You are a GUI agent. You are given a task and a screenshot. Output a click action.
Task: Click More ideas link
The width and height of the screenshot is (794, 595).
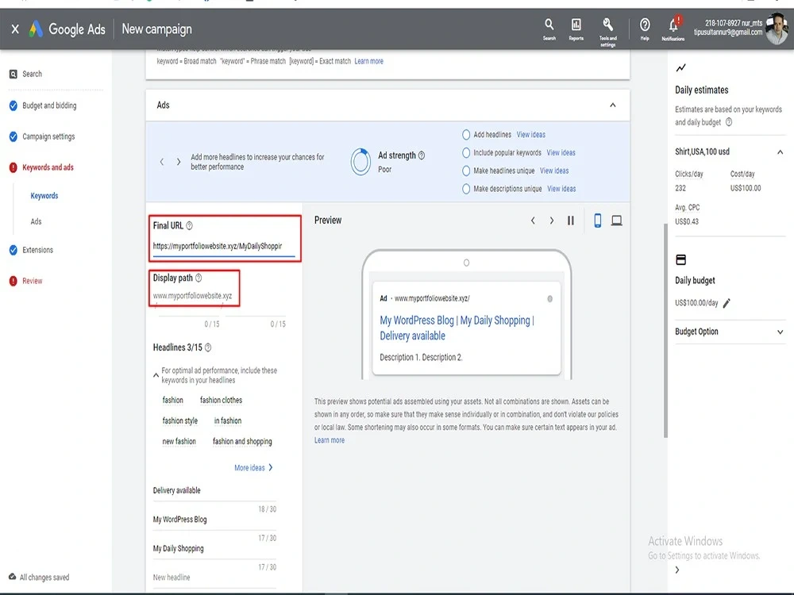pos(253,467)
